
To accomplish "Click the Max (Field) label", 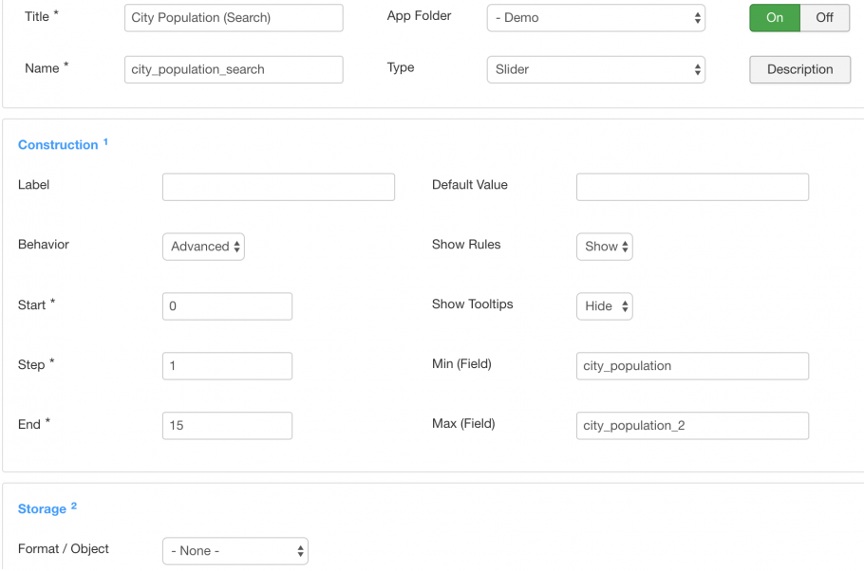I will [463, 423].
